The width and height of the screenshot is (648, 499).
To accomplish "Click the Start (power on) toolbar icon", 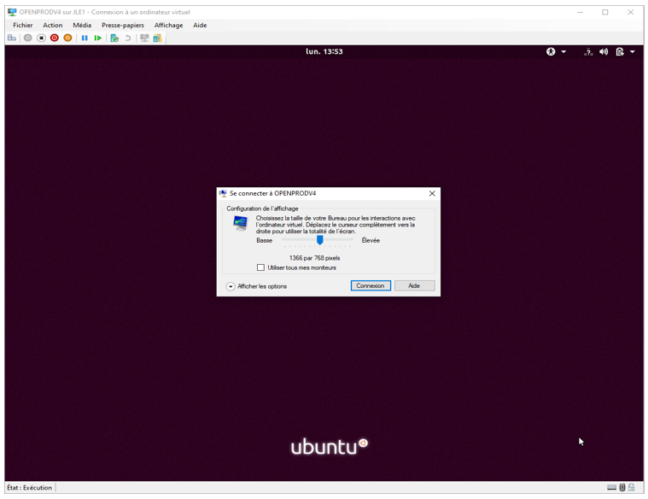I will point(27,38).
